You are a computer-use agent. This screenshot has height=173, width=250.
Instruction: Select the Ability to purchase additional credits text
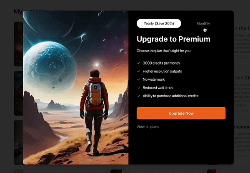170,96
